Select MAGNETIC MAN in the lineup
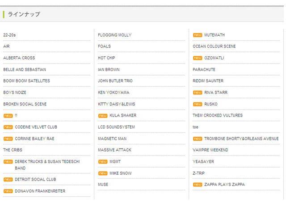 [112, 139]
